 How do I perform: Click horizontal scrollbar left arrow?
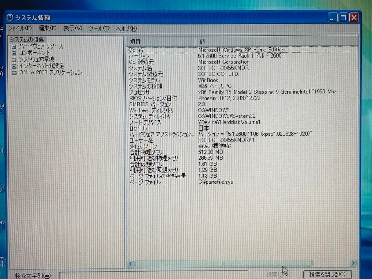coord(131,263)
